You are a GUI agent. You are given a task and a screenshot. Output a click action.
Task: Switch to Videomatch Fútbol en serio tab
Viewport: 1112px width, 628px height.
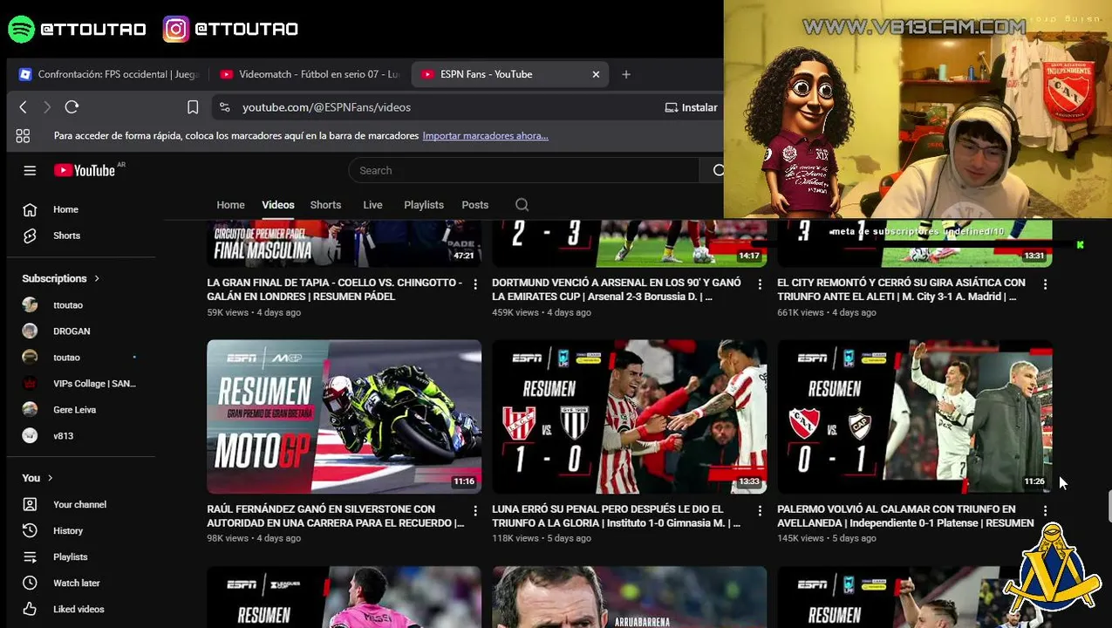point(310,74)
